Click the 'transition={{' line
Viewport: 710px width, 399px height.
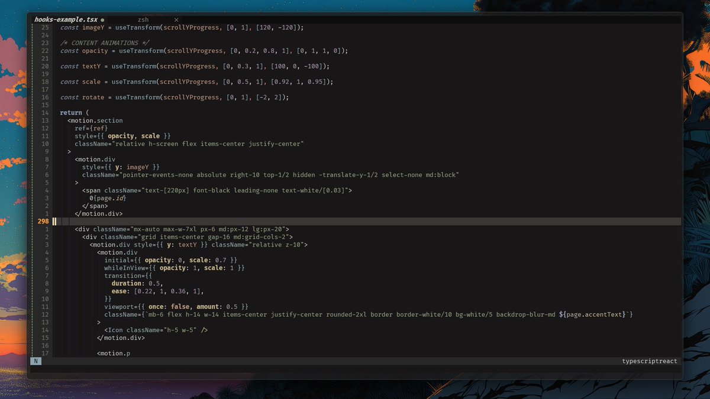pos(128,275)
